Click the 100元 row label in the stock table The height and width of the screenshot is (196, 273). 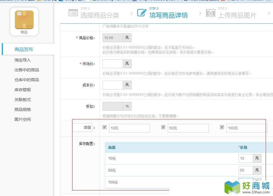point(113,182)
